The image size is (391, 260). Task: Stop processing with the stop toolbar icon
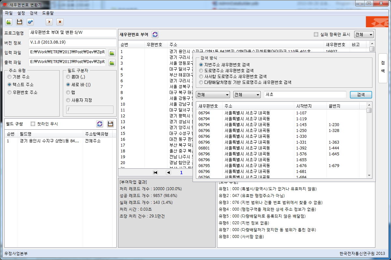(60, 22)
